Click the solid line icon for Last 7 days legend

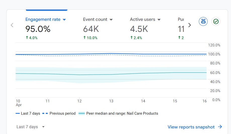[18, 113]
